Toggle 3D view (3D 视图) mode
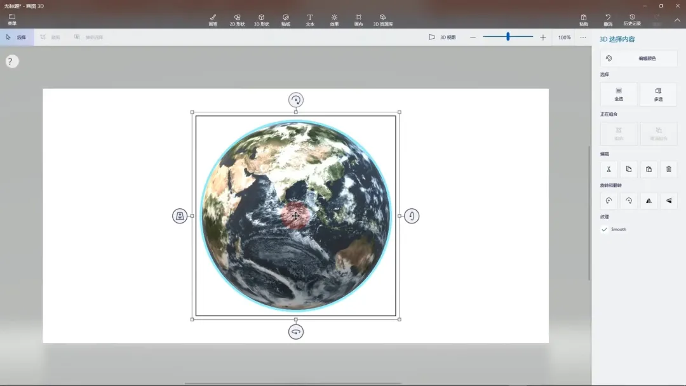Screen dimensions: 686x386 pyautogui.click(x=442, y=37)
